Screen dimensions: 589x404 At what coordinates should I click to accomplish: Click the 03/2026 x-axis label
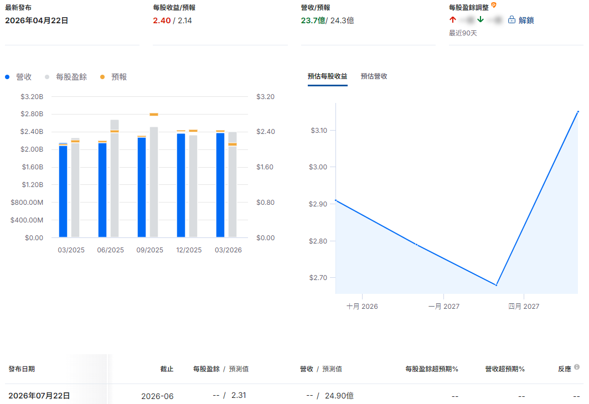pyautogui.click(x=228, y=250)
